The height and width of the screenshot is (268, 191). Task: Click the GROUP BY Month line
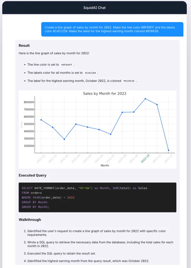tap(34, 202)
